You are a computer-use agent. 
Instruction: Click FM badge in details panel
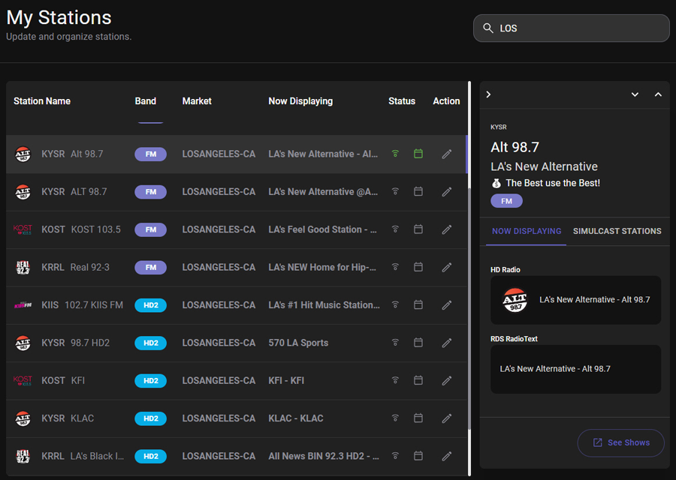click(506, 201)
